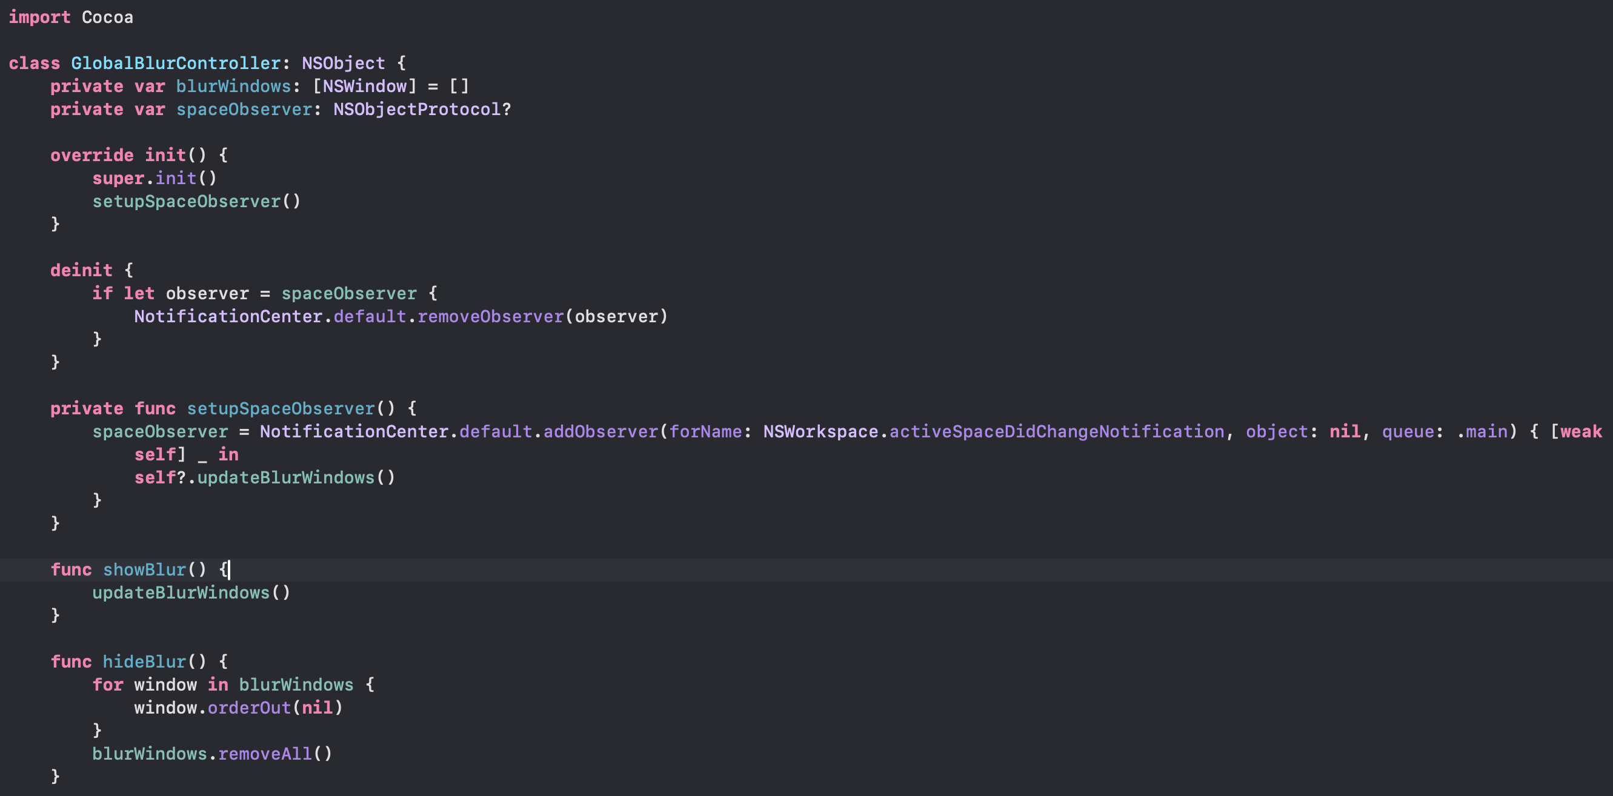Viewport: 1613px width, 796px height.
Task: Click the 'object' argument label
Action: pos(1277,432)
